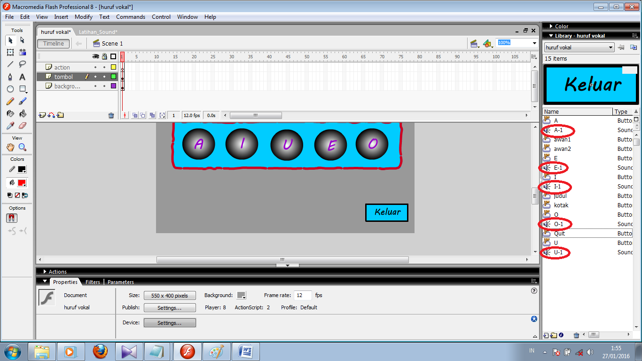Select the Paint Bucket tool
This screenshot has width=642, height=361.
23,113
